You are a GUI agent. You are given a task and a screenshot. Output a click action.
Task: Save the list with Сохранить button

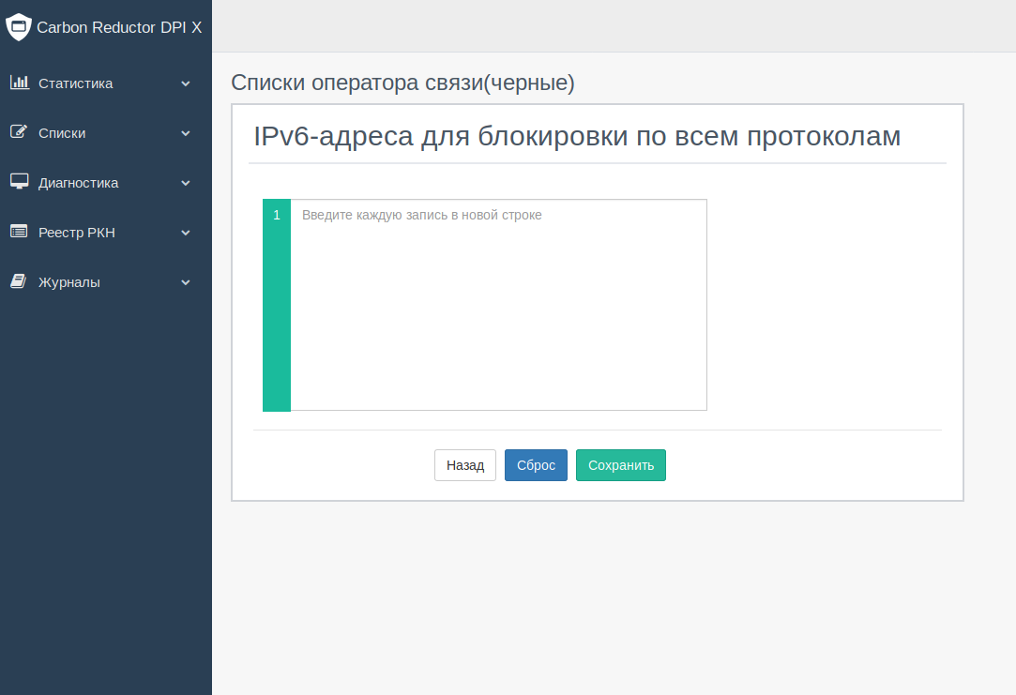pos(621,465)
